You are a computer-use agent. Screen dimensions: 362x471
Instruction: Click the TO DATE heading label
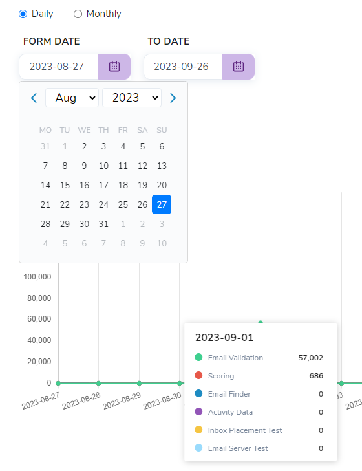[168, 41]
